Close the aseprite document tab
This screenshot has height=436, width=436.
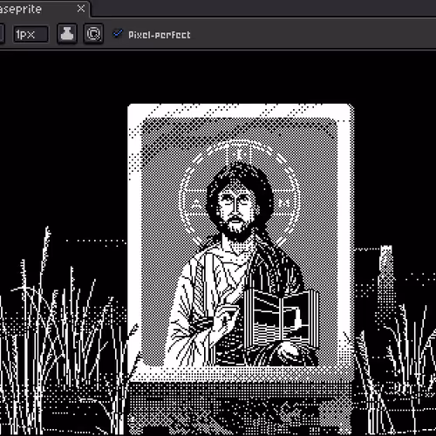[81, 9]
